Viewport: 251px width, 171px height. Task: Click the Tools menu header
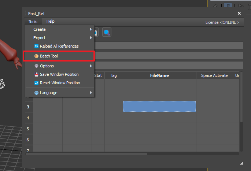pyautogui.click(x=33, y=22)
